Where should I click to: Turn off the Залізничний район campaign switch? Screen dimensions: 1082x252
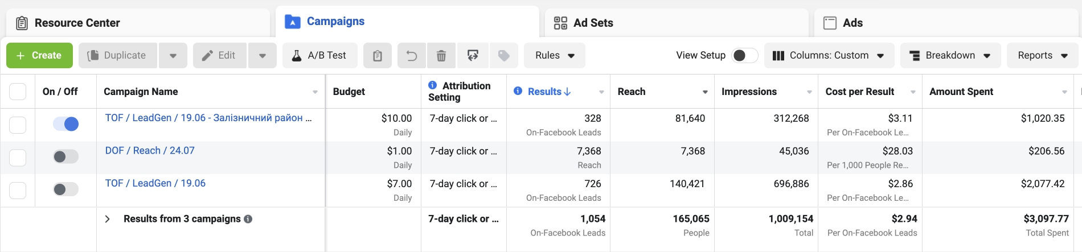65,124
